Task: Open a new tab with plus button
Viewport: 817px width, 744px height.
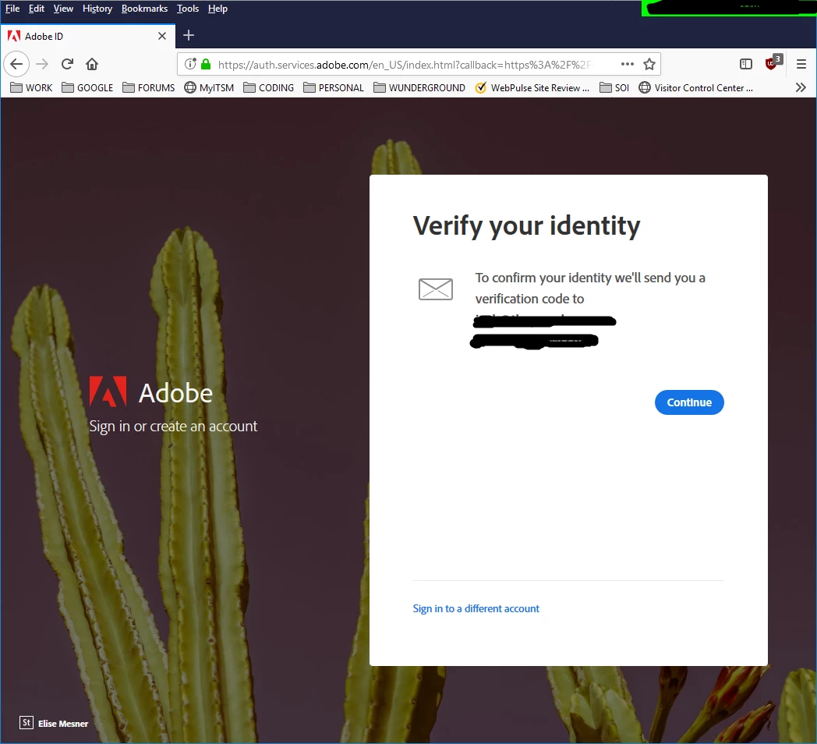Action: pos(189,35)
